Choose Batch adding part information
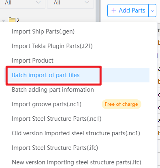Screen dimensions: 160x168 tap(53, 90)
